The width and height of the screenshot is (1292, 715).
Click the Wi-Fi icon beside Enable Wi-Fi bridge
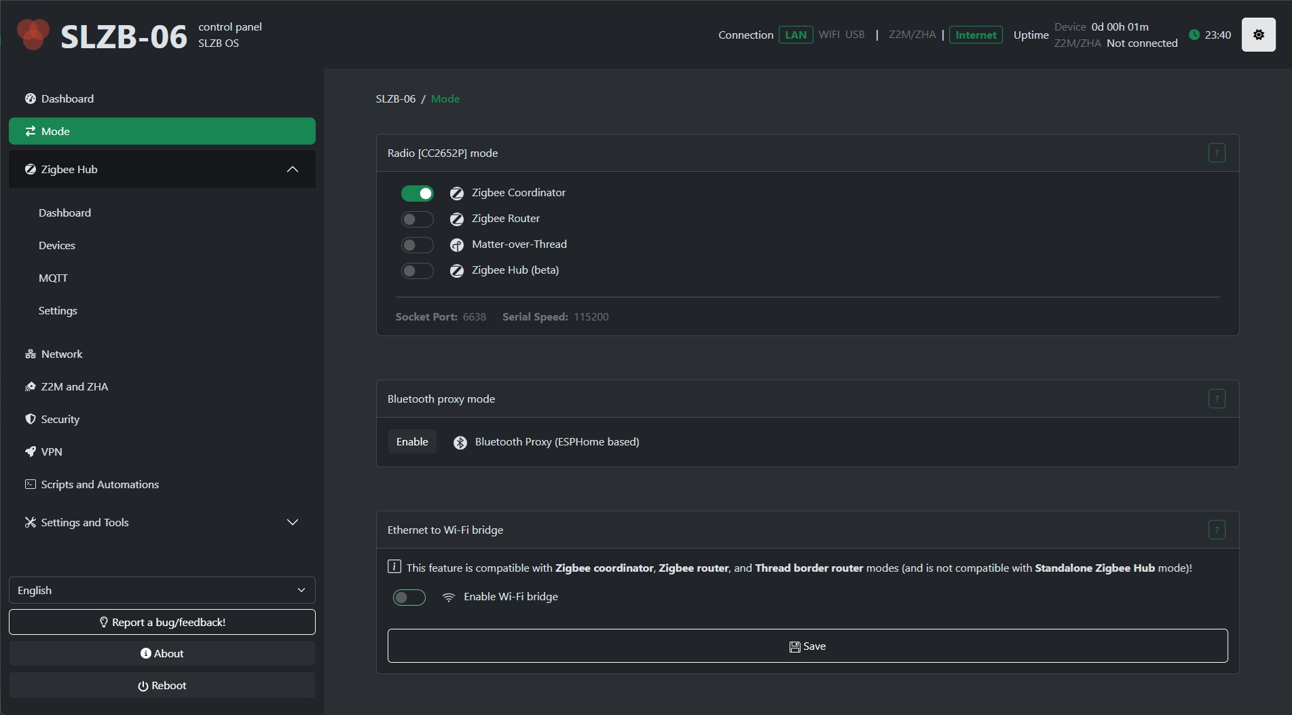449,598
